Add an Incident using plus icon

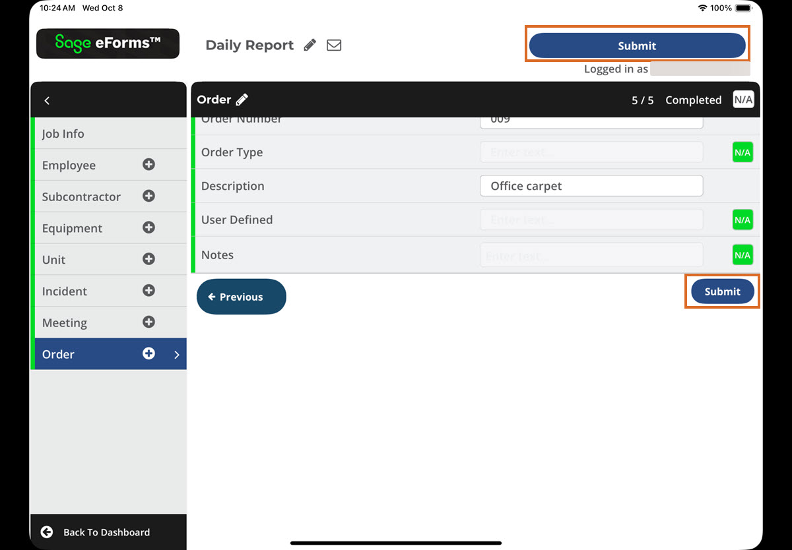click(x=148, y=291)
